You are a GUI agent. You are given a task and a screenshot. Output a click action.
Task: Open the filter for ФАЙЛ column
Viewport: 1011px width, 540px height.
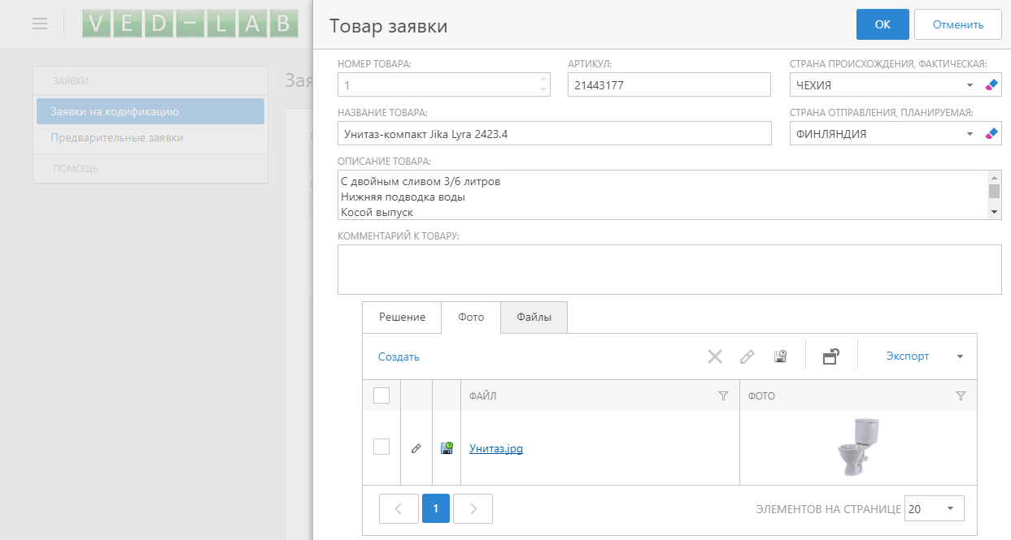click(723, 396)
